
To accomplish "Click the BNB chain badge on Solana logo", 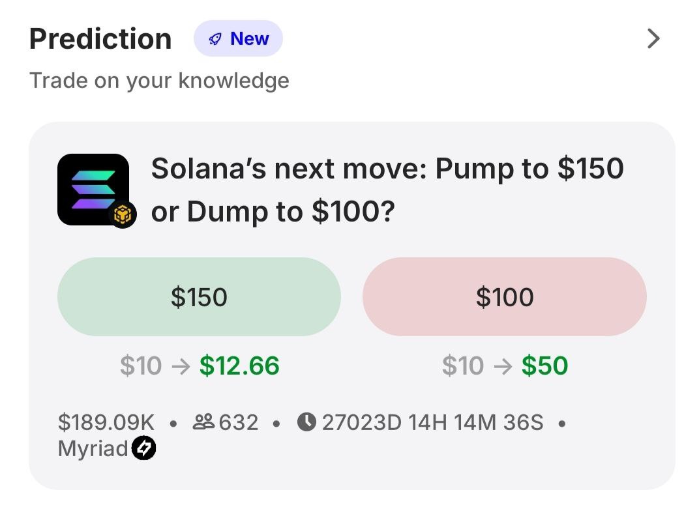I will point(122,214).
